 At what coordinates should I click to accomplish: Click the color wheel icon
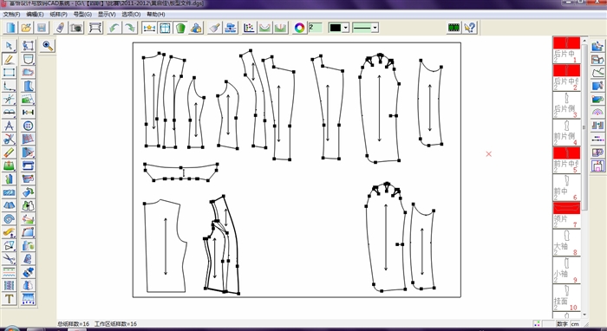299,28
